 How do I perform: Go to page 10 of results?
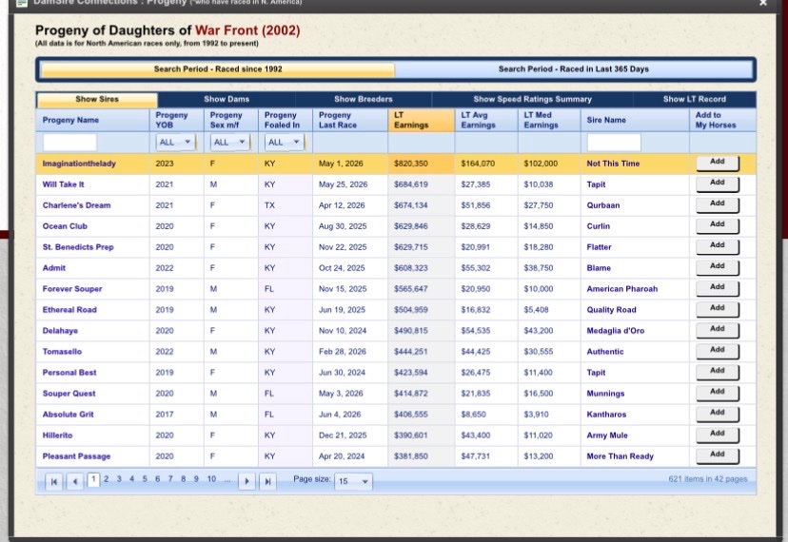[x=211, y=479]
